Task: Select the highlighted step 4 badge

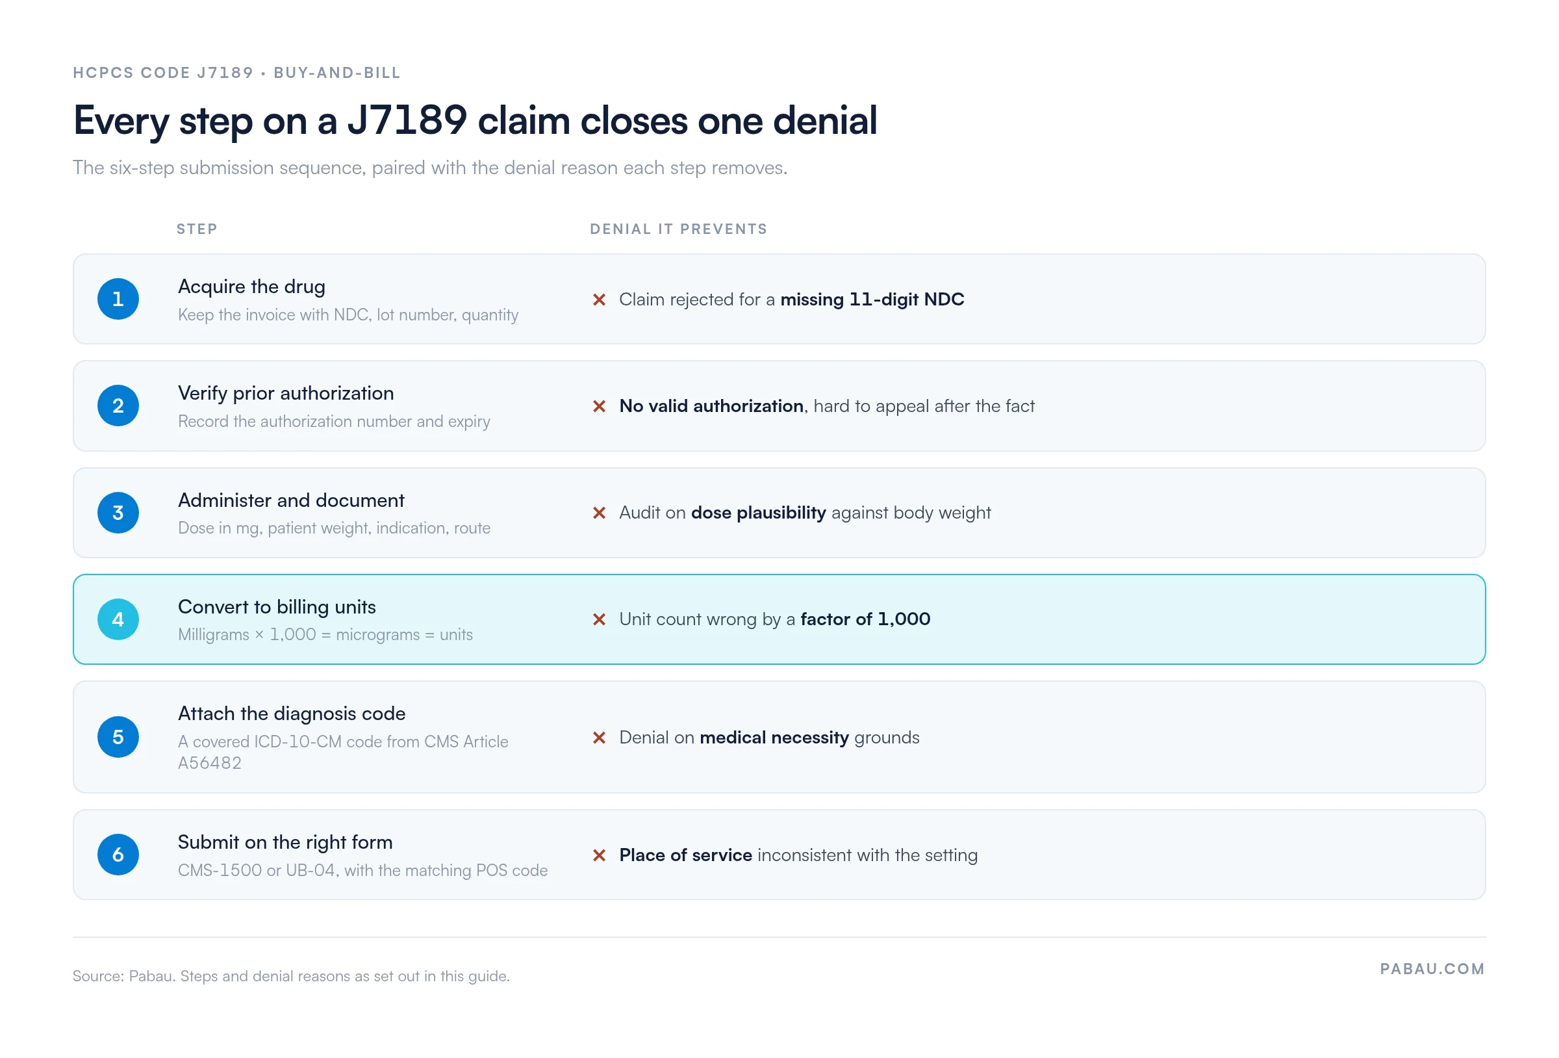Action: (118, 619)
